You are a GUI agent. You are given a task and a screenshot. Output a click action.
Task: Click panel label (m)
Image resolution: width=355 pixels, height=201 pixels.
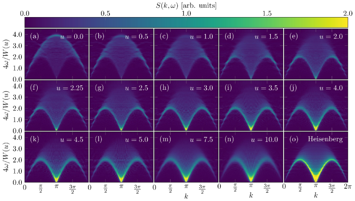click(165, 139)
